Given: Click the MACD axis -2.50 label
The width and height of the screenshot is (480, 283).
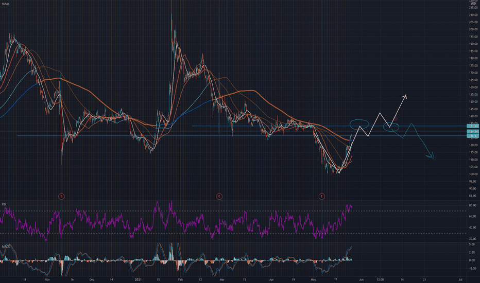Looking at the screenshot, I should pos(472,268).
